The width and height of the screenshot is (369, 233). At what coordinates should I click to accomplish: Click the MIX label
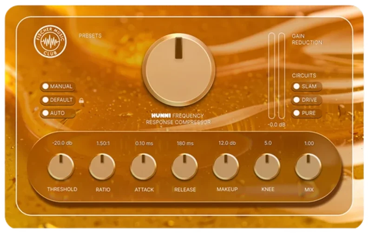tap(309, 189)
